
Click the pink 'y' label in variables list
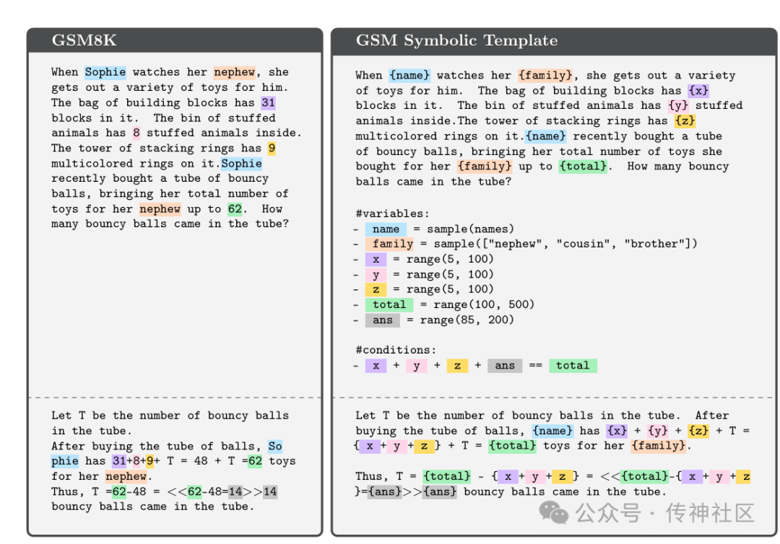click(376, 275)
